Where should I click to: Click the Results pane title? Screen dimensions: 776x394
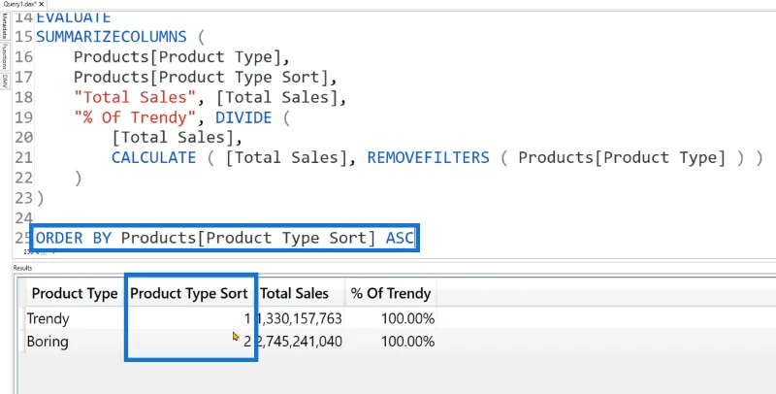tap(22, 268)
